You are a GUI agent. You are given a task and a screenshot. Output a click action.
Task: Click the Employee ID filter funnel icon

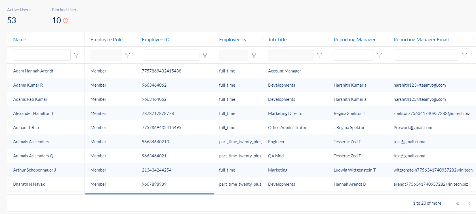point(205,55)
